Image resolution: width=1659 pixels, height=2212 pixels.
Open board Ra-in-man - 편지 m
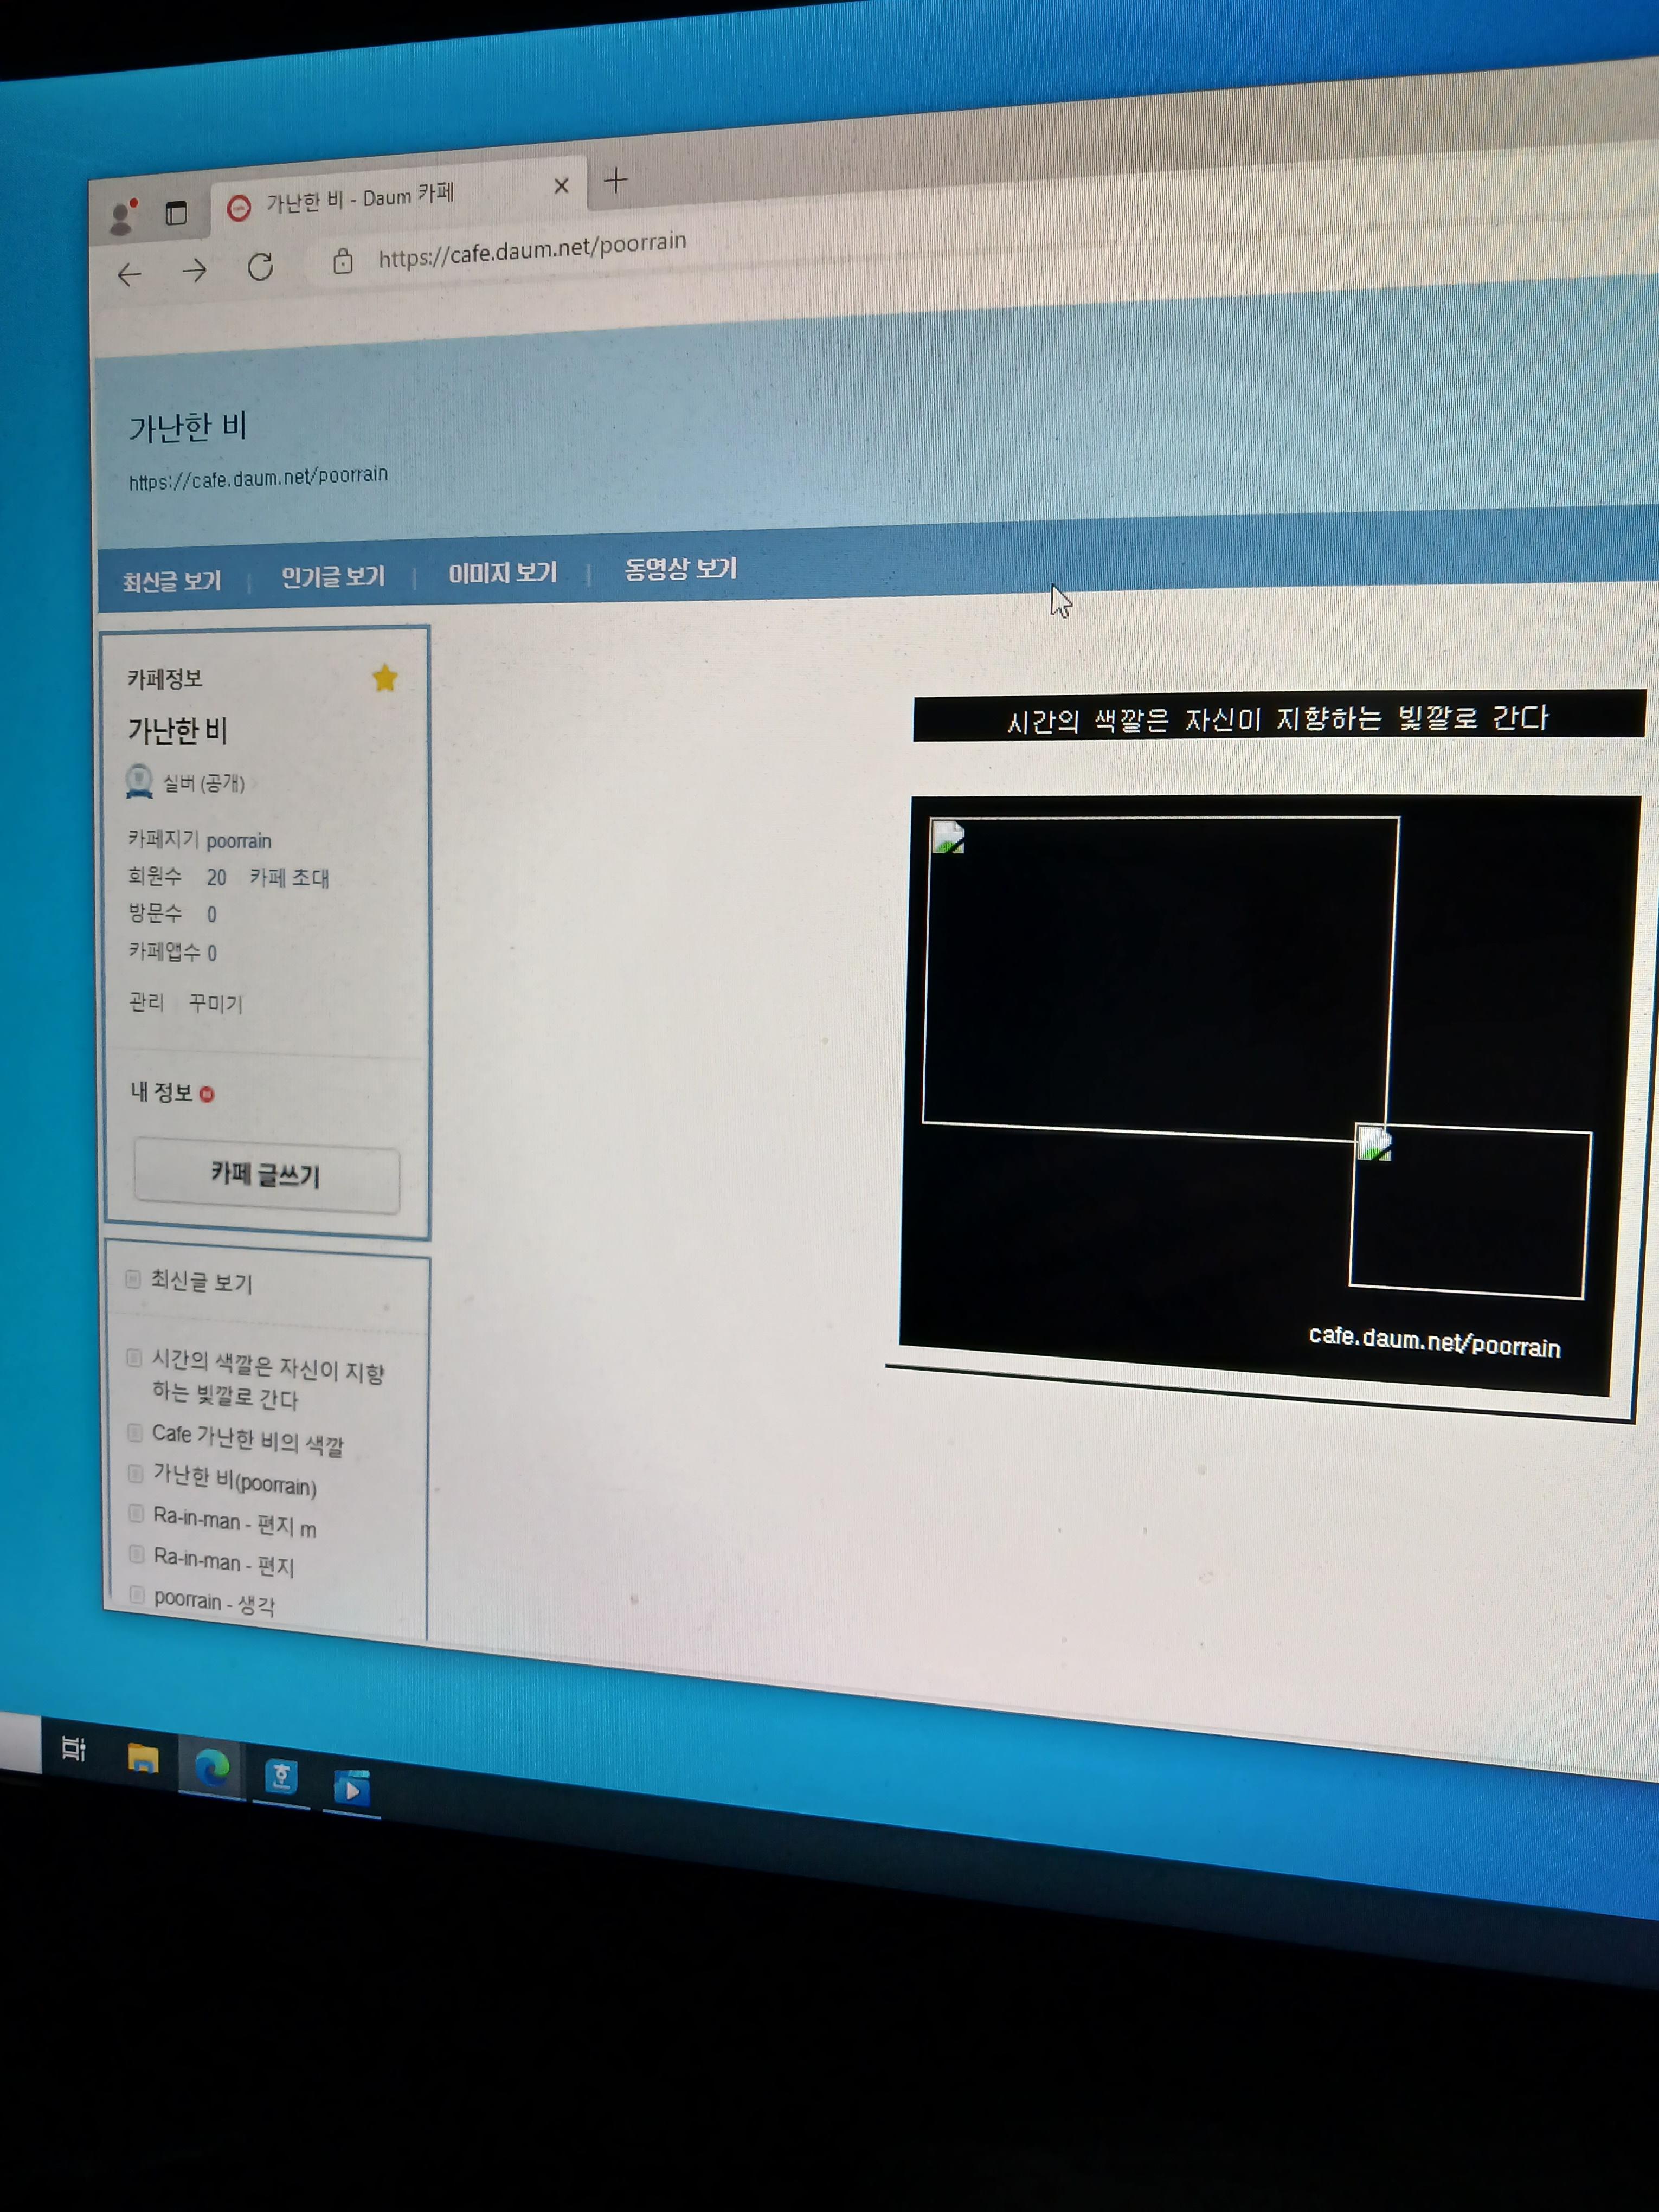[x=234, y=1522]
